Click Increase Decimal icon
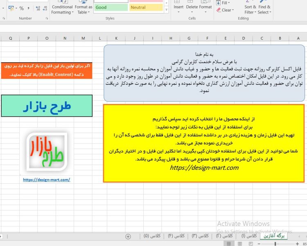307x246 pixels. (x=38, y=8)
